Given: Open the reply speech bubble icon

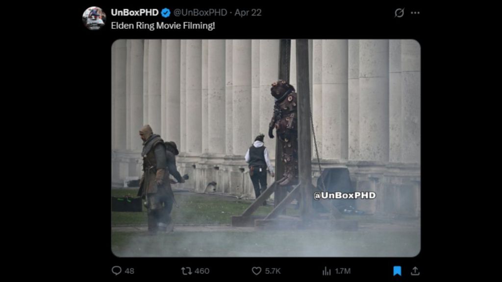Looking at the screenshot, I should (117, 270).
